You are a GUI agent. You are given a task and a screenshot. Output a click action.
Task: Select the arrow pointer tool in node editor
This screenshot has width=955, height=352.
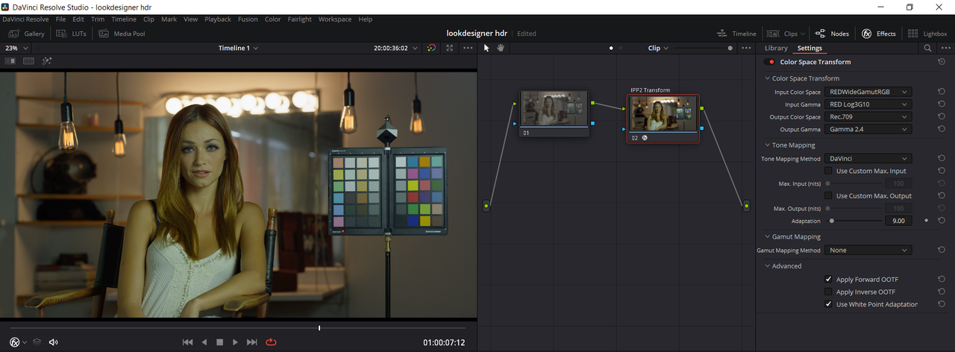click(486, 48)
